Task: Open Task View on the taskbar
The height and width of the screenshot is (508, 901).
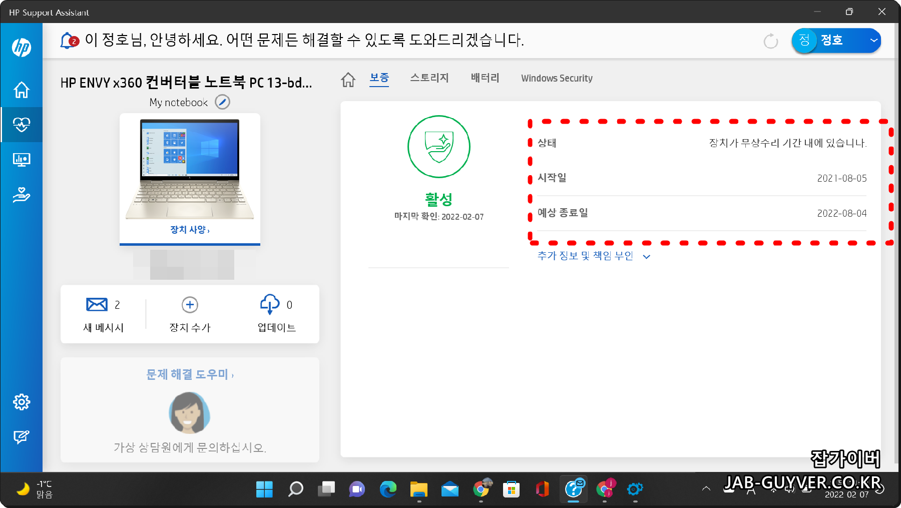Action: pos(326,489)
